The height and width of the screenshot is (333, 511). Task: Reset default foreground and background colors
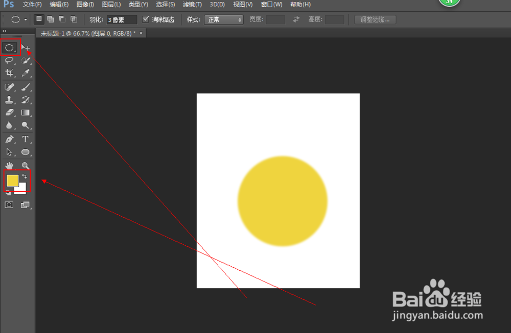(x=8, y=193)
